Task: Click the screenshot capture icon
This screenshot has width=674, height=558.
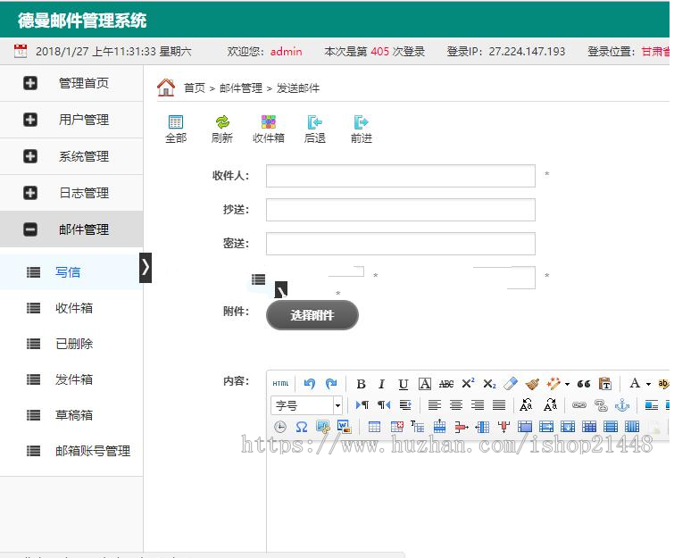Action: coord(323,427)
